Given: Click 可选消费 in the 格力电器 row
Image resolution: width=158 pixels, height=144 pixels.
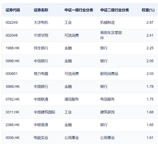Looking at the screenshot, I should coord(72,74).
